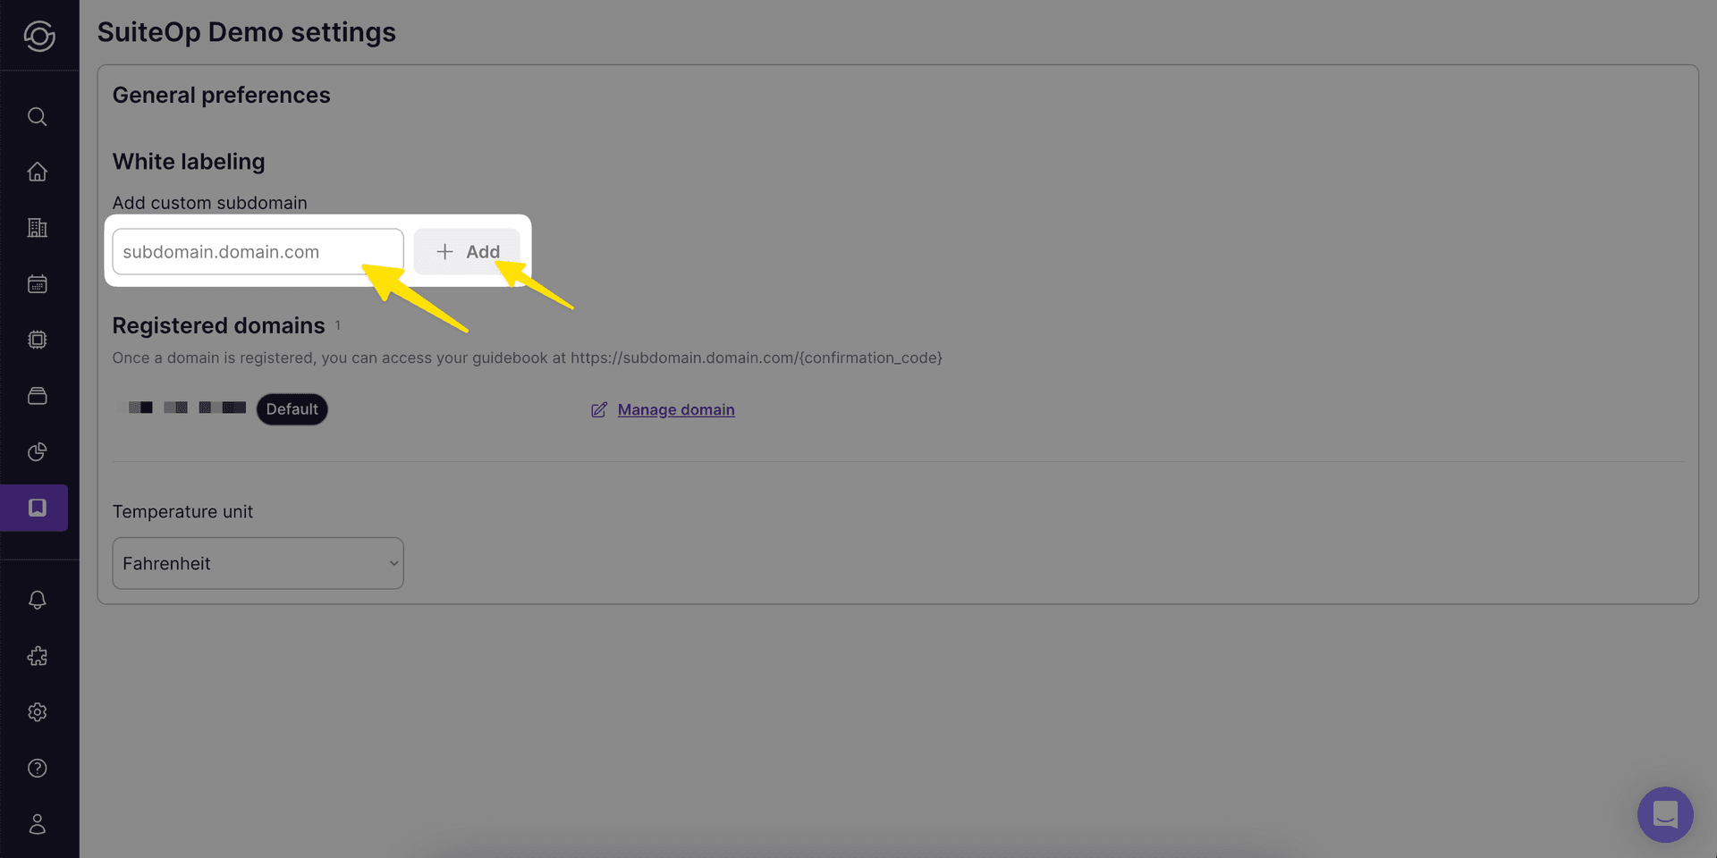This screenshot has width=1717, height=858.
Task: Open help via the question mark icon
Action: tap(37, 768)
